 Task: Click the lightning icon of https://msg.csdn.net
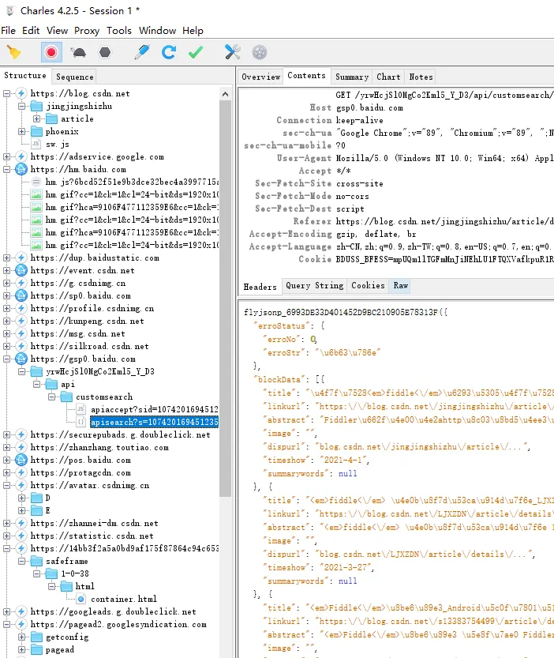coord(21,333)
